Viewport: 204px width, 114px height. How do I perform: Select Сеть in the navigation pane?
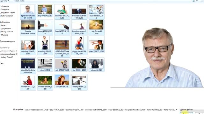pos(2,63)
